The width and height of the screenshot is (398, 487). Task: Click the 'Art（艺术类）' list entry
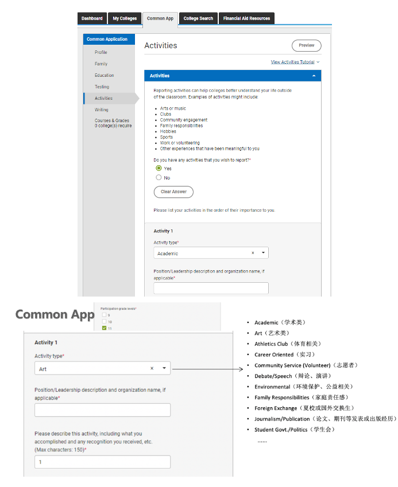tap(272, 333)
